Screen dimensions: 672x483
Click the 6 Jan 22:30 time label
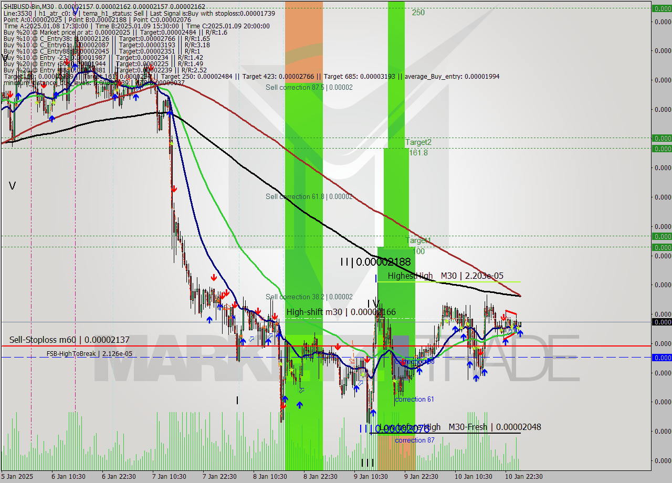coord(119,477)
